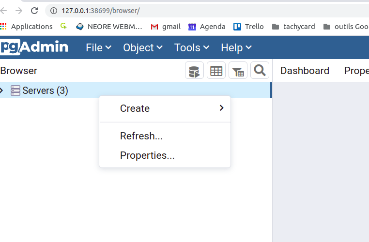
Task: Click the Browser panel title
Action: 18,71
